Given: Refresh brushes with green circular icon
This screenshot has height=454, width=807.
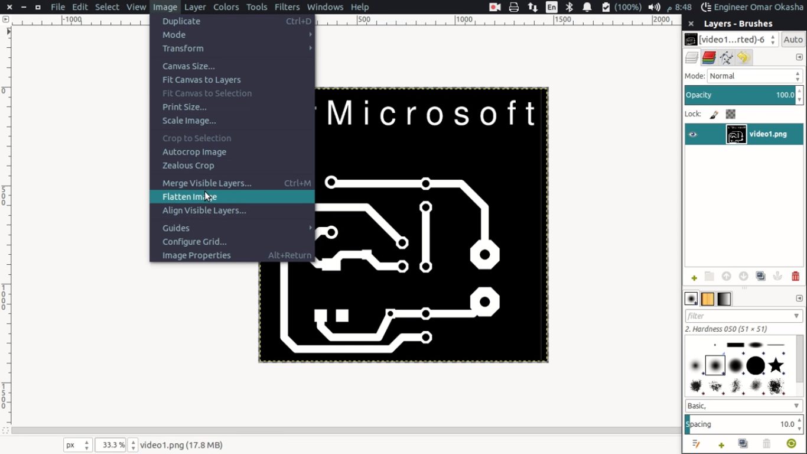Looking at the screenshot, I should (x=792, y=444).
